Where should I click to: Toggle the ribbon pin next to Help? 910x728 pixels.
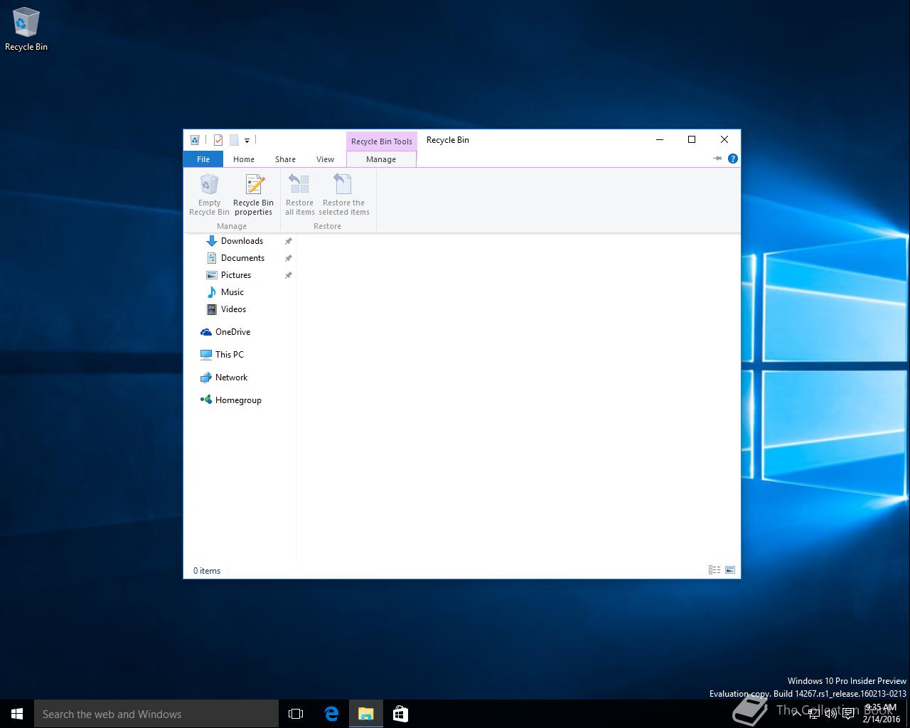click(x=717, y=159)
